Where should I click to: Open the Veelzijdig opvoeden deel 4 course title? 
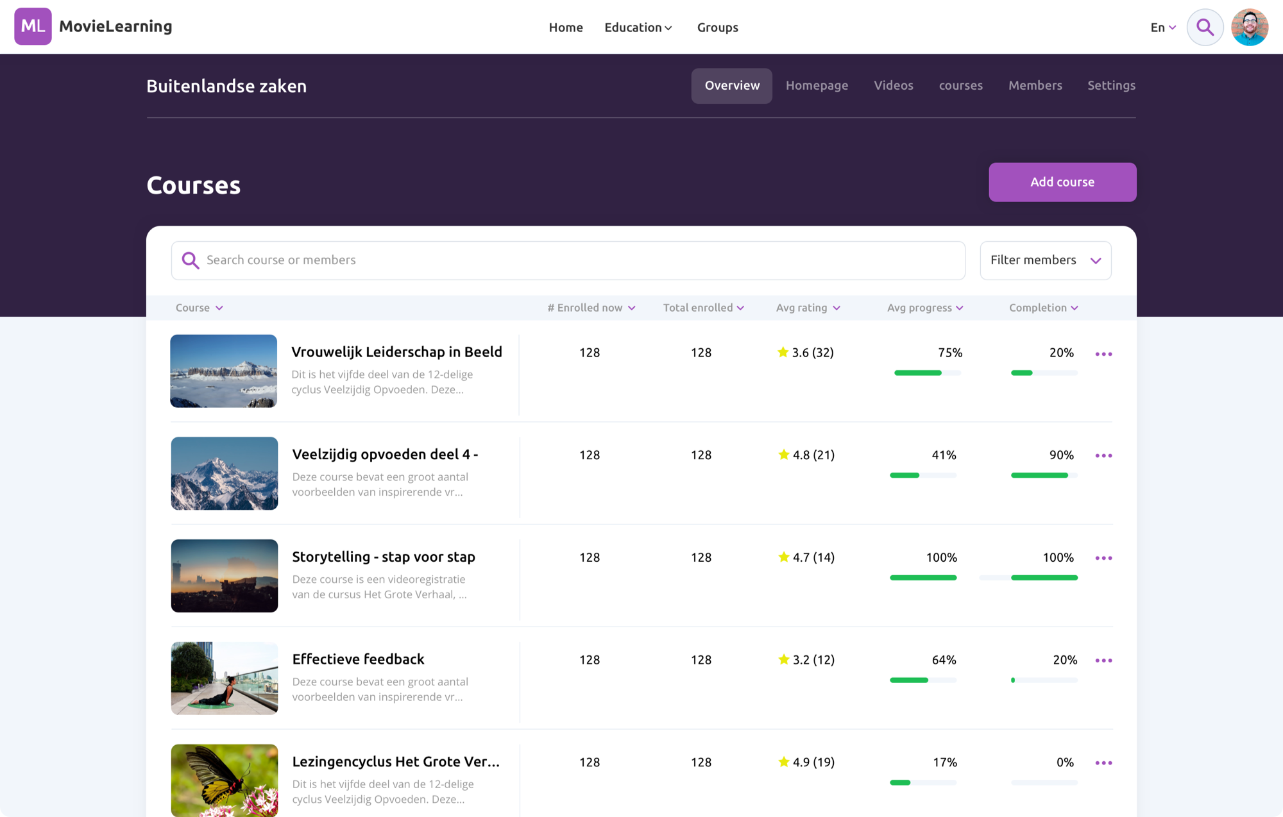click(x=385, y=455)
